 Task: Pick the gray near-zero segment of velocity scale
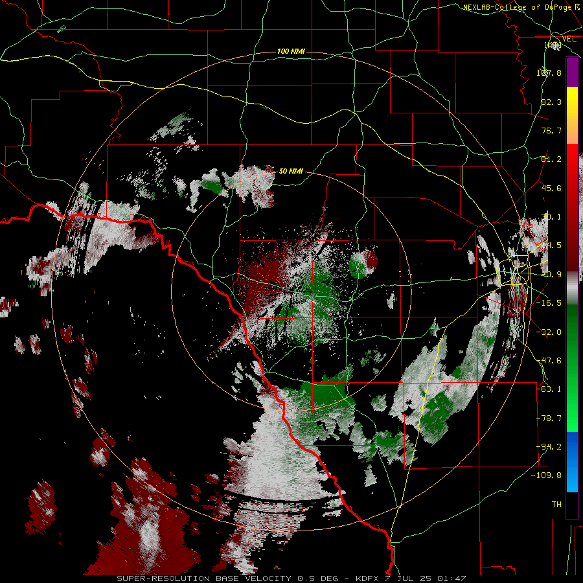point(572,288)
